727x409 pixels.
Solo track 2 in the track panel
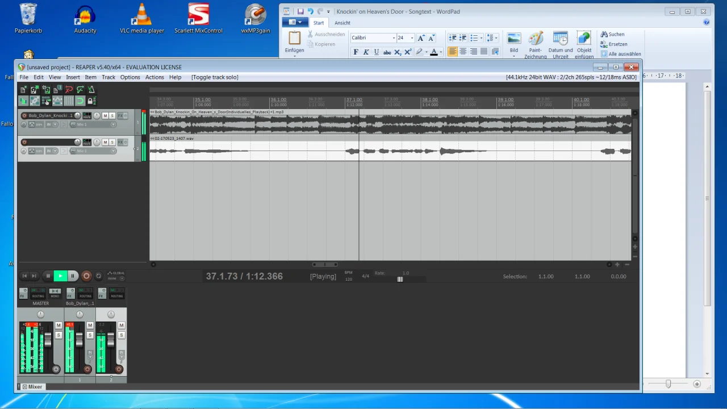(x=112, y=142)
